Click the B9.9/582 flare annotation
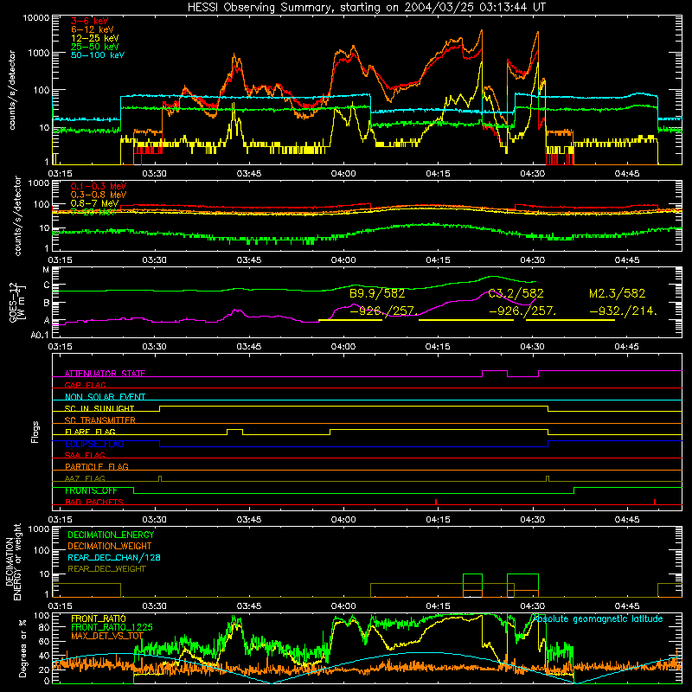This screenshot has height=692, width=692. (377, 293)
